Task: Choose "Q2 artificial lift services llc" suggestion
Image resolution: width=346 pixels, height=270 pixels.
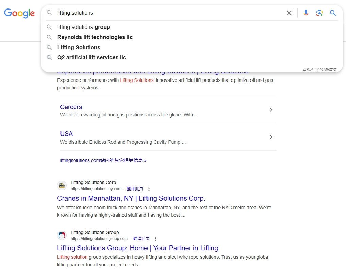Action: [91, 58]
